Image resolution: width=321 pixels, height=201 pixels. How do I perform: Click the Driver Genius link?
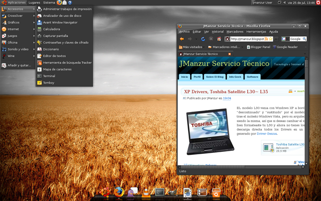[267, 134]
